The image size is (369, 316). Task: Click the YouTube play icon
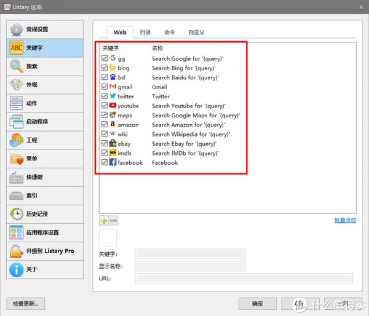pyautogui.click(x=113, y=105)
